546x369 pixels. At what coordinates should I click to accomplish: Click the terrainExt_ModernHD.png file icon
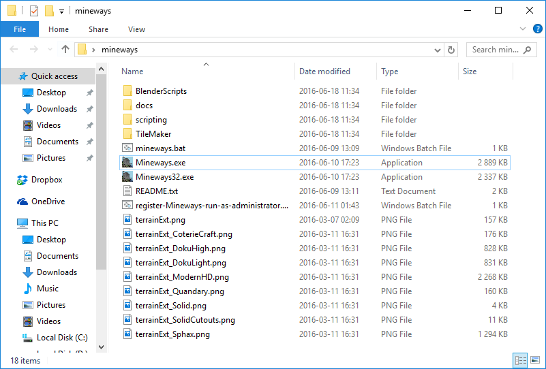(x=127, y=277)
